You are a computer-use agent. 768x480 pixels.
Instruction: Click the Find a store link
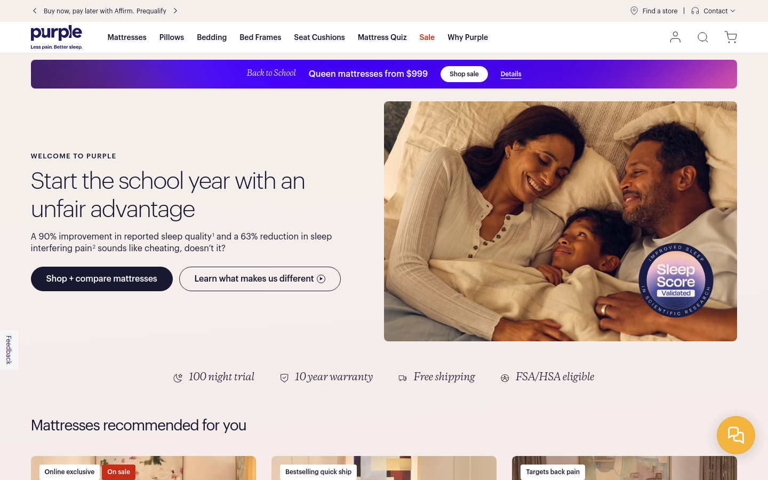[660, 11]
